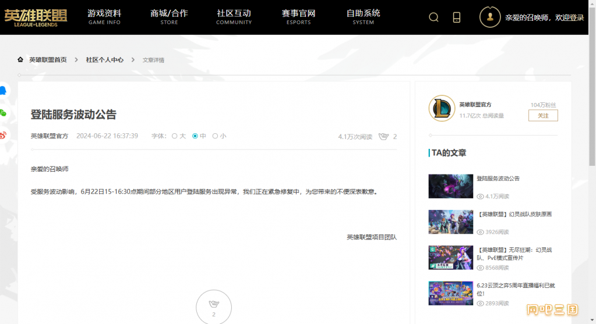This screenshot has width=596, height=324.
Task: Click eye icon next to 3926阅读
Action: pyautogui.click(x=480, y=232)
